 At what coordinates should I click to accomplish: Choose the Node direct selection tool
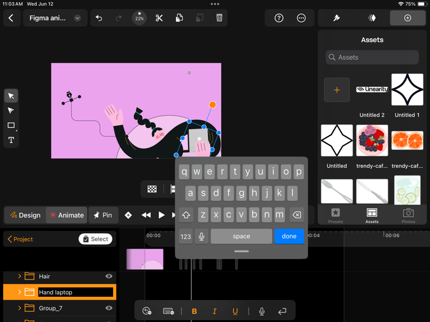pyautogui.click(x=11, y=111)
